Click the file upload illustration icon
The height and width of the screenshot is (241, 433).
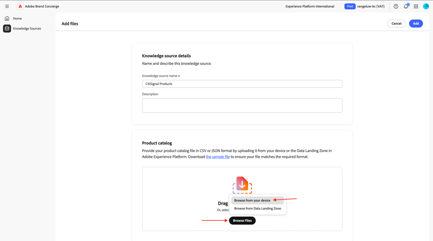pos(242,185)
